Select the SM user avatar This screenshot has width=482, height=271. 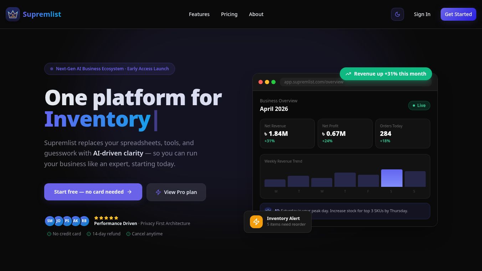click(x=50, y=221)
